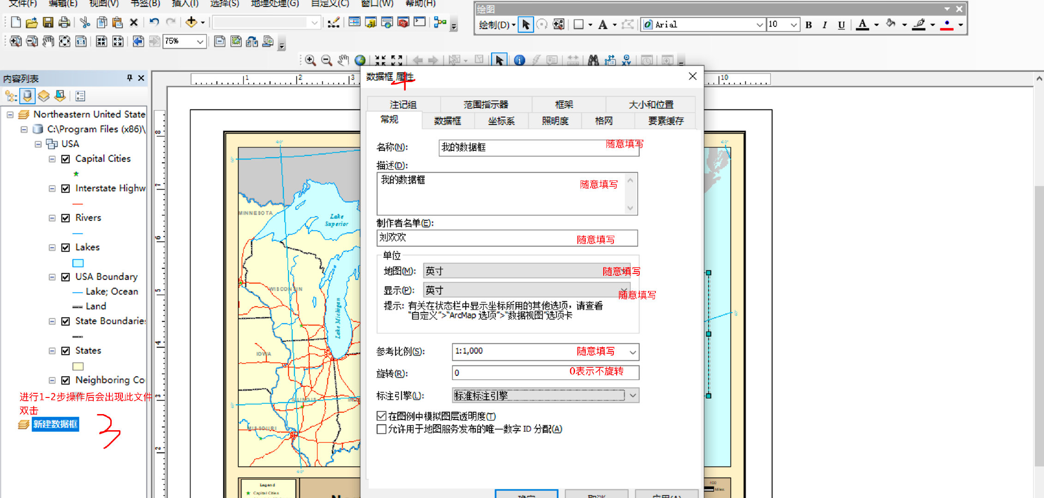Uncheck the Rivers layer visibility box
The image size is (1044, 498).
pos(66,218)
